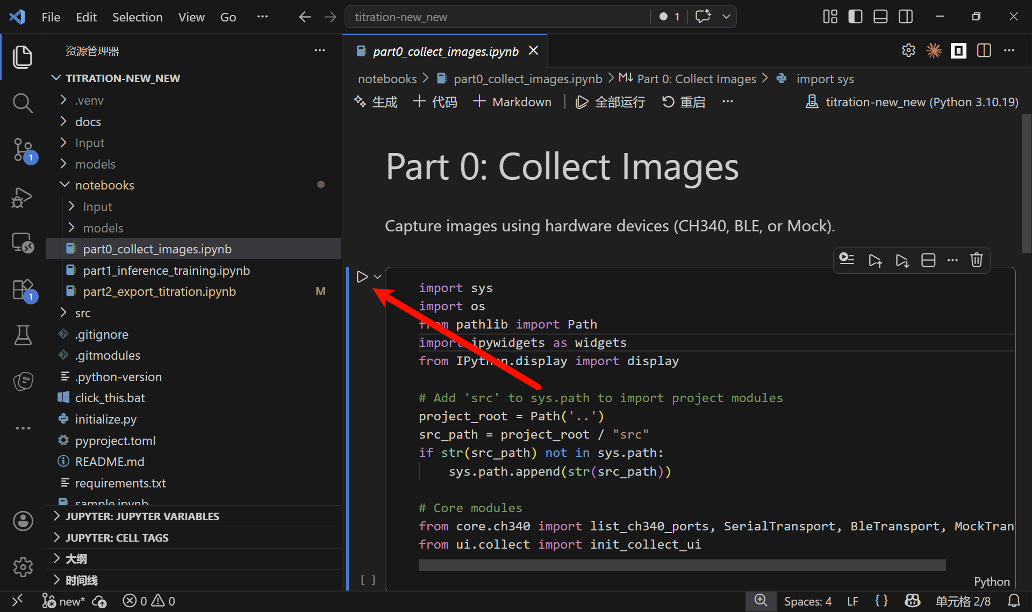
Task: Click the notebook vertical scrollbar
Action: click(x=1026, y=183)
